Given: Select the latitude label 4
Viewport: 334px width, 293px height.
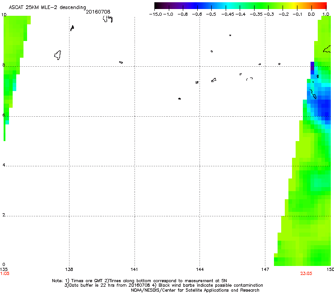Looking at the screenshot, I should tap(4, 165).
